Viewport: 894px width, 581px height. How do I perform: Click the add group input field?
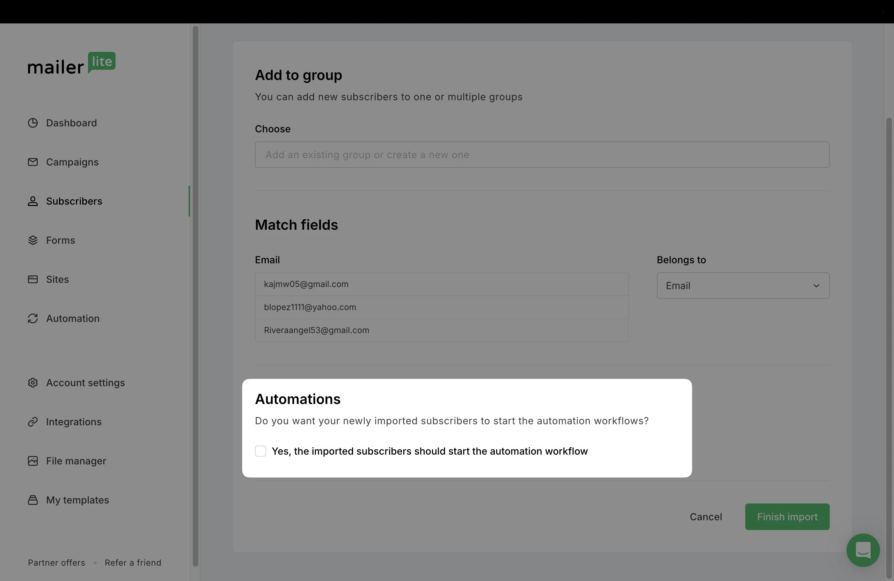click(x=542, y=154)
